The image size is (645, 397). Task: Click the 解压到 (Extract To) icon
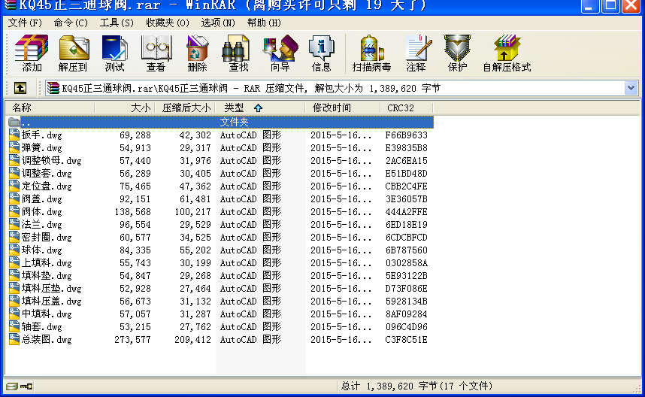click(x=73, y=53)
